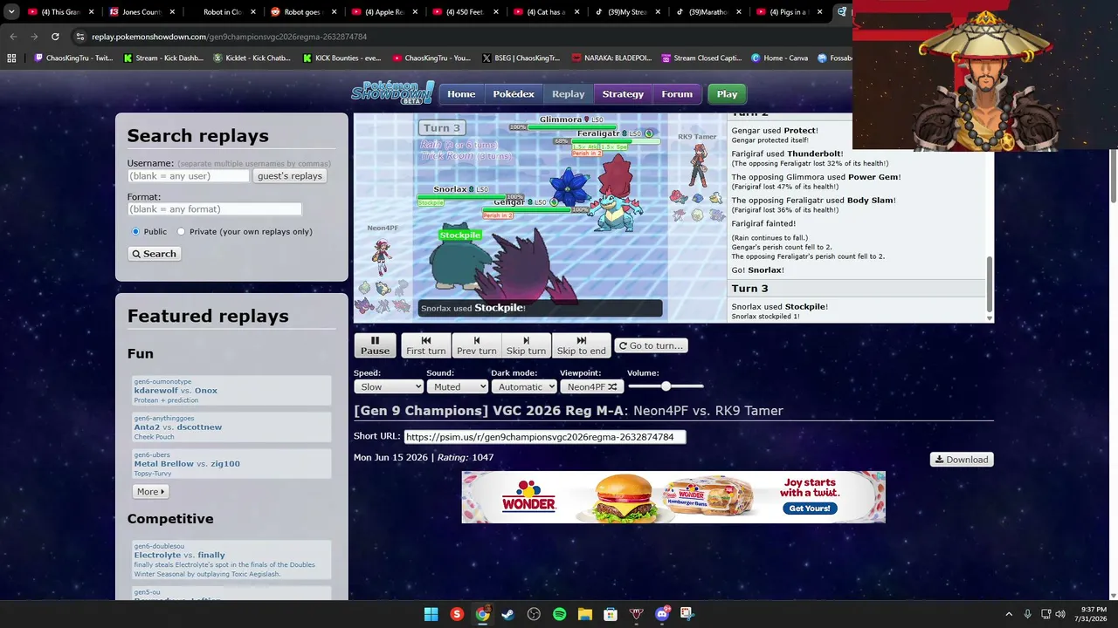
Task: Download the replay file
Action: pyautogui.click(x=962, y=460)
